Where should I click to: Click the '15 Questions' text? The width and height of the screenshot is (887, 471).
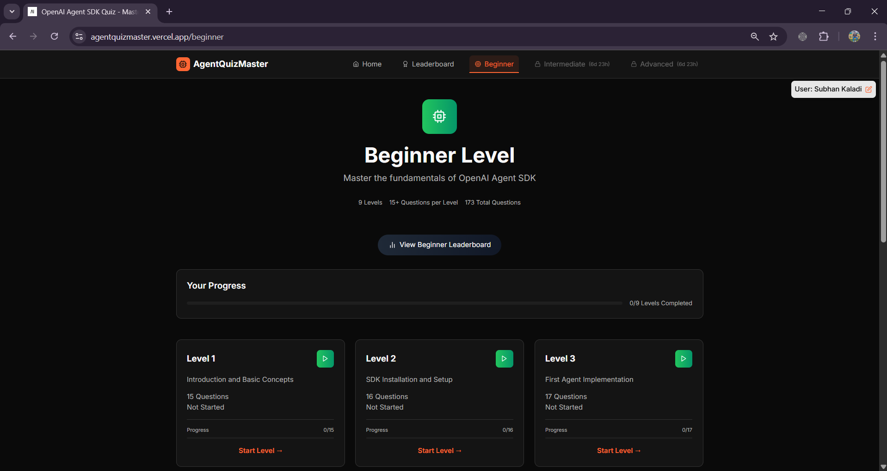point(208,397)
